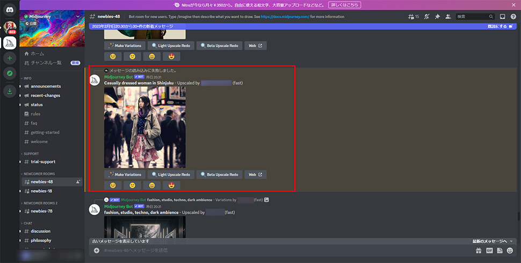Open the explore servers compass icon
Viewport: 521px width, 263px height.
[10, 74]
